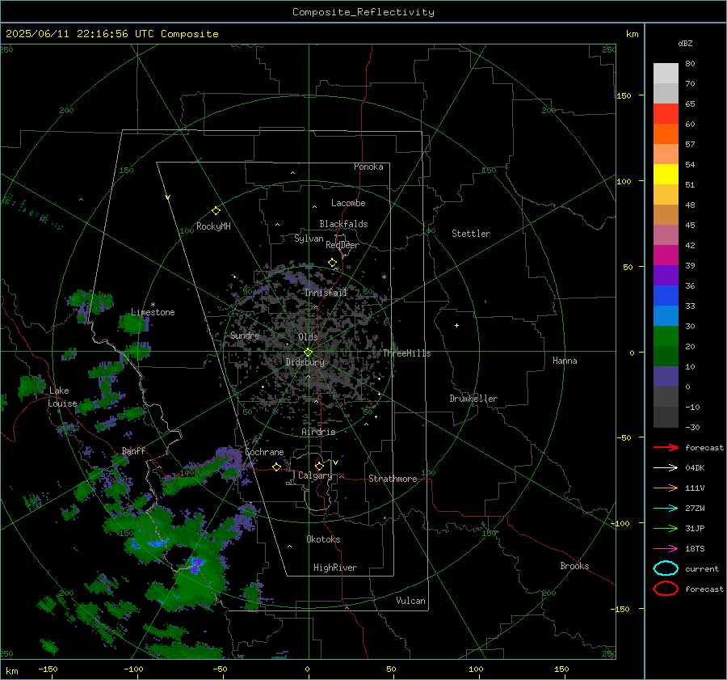Click the Vulcan city label
This screenshot has height=680, width=727.
coord(411,601)
